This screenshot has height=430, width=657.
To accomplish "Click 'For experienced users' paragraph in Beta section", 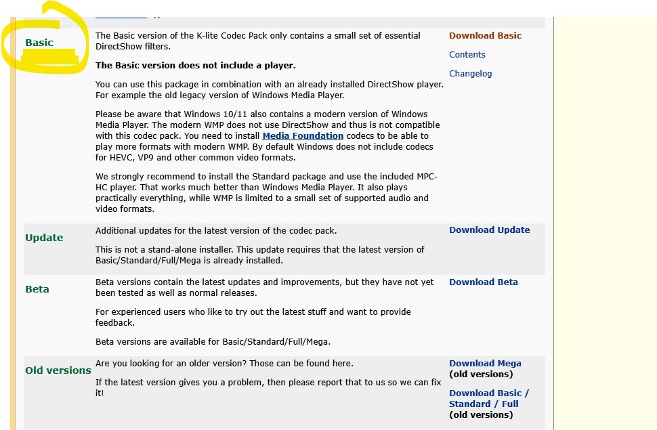I will (253, 318).
